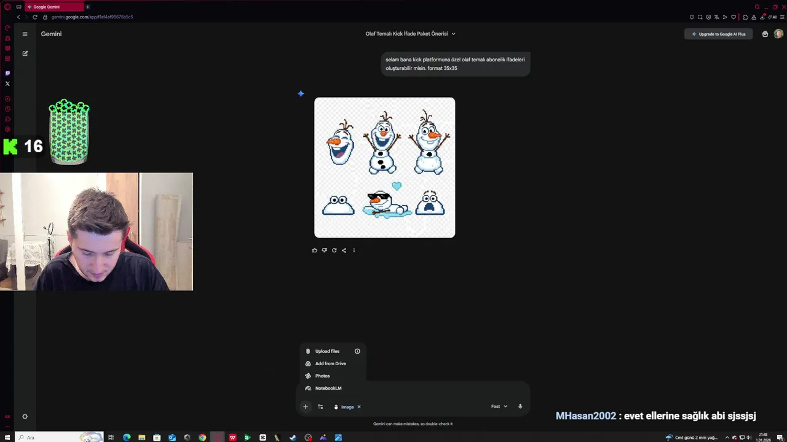
Task: Click the snapshot capture icon in toolbar
Action: 700,17
